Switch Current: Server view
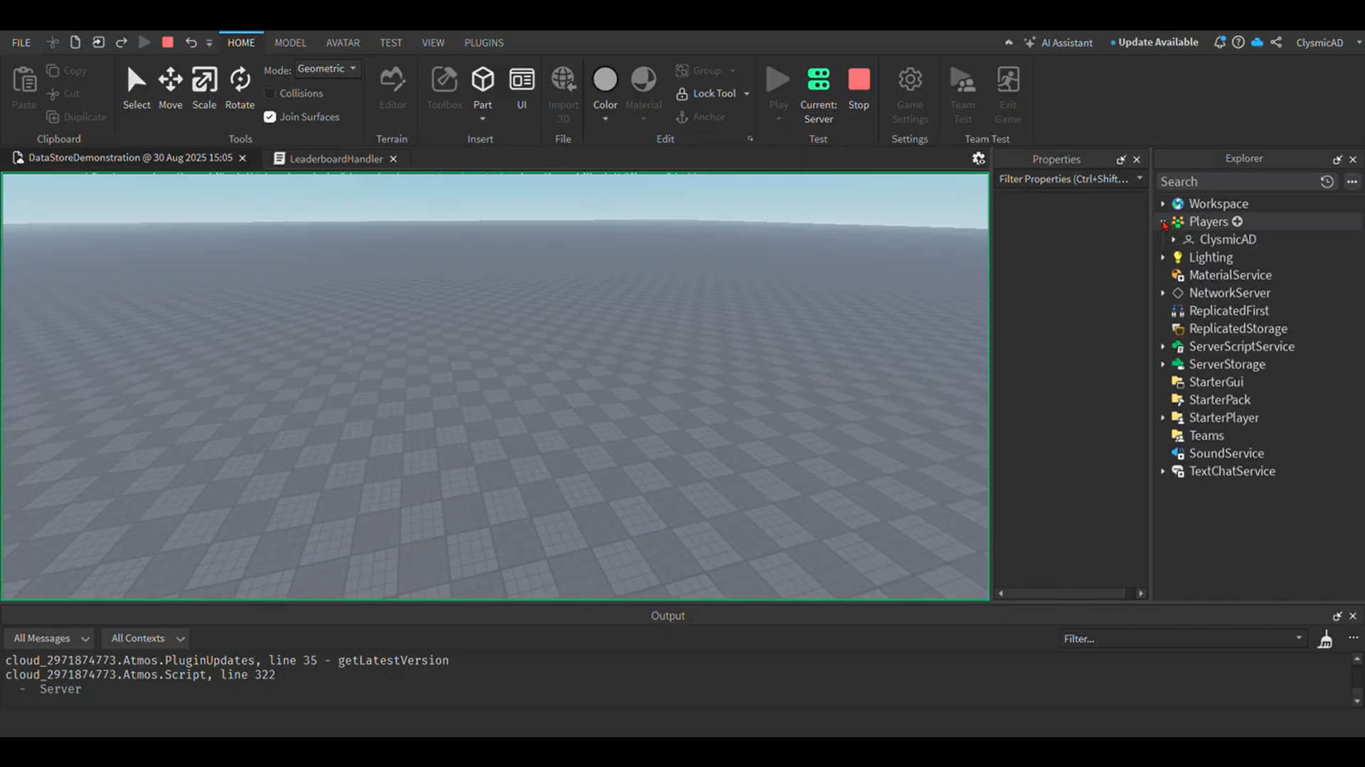This screenshot has width=1365, height=767. pyautogui.click(x=818, y=95)
